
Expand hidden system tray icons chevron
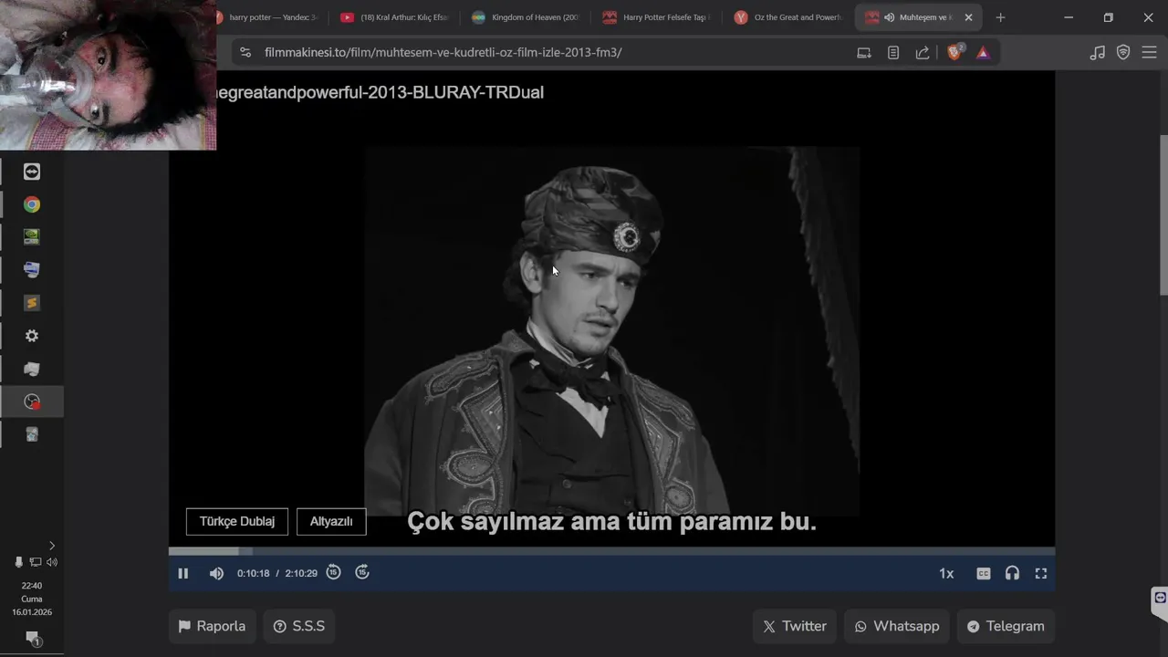51,546
